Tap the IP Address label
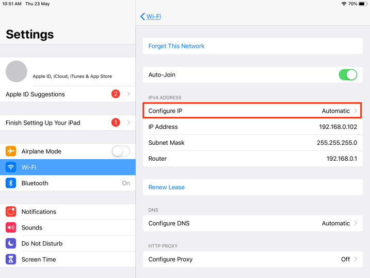Image resolution: width=370 pixels, height=278 pixels. click(163, 127)
